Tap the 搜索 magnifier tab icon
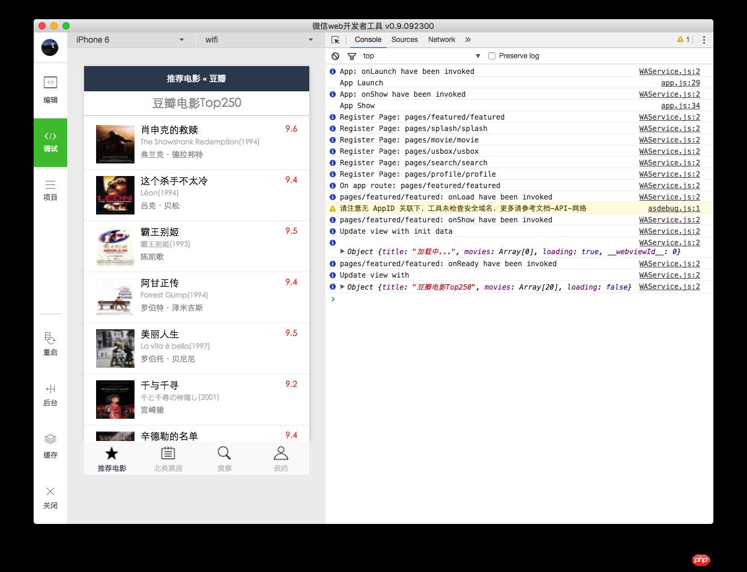This screenshot has height=572, width=747. point(224,454)
